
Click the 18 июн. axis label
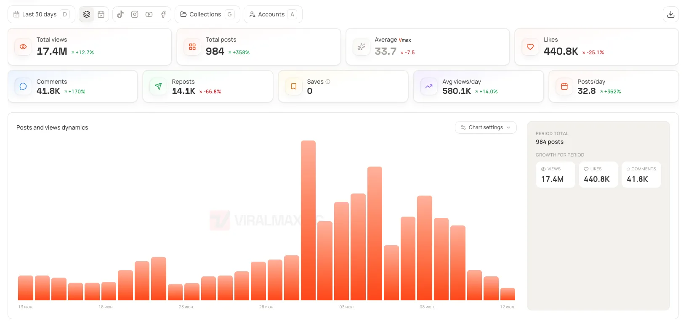106,307
